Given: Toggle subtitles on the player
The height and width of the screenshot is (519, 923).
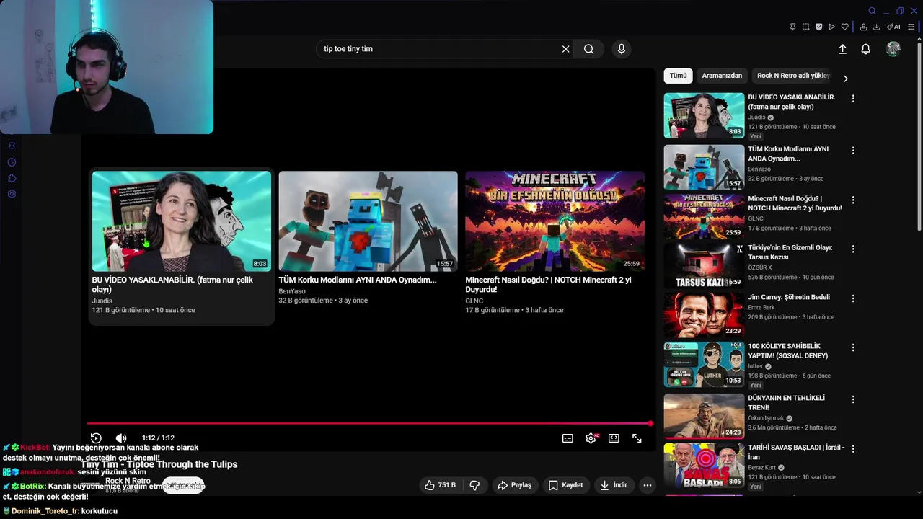Looking at the screenshot, I should [x=568, y=438].
